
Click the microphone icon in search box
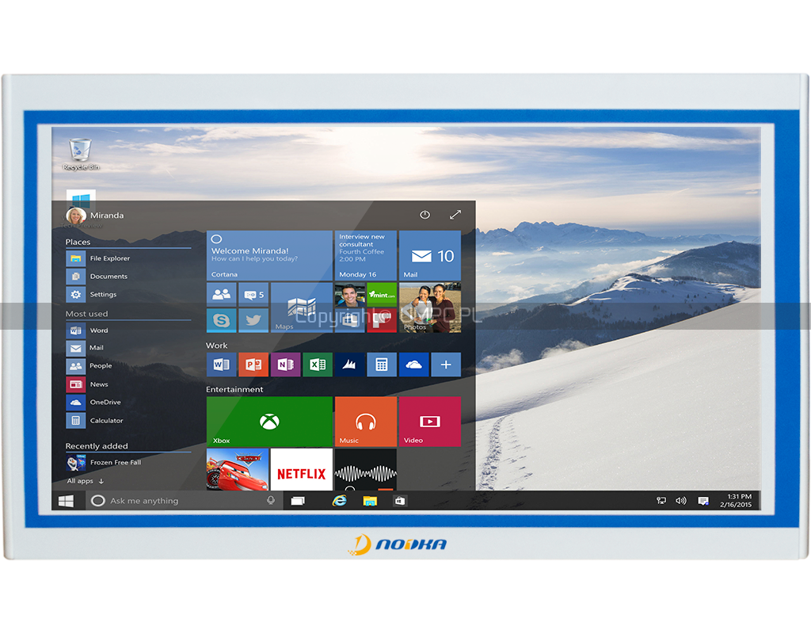(x=271, y=501)
